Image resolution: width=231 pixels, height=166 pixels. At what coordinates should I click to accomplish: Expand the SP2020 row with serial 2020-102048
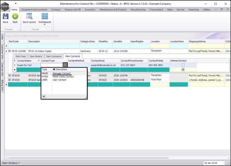10,75
